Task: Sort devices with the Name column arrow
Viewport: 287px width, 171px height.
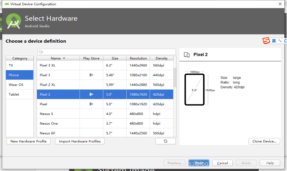Action: [64, 58]
